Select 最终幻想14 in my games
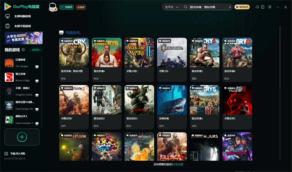The height and width of the screenshot is (172, 292). click(22, 106)
